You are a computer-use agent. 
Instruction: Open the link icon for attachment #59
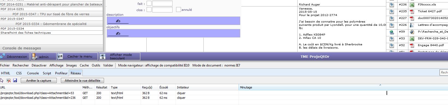click(x=391, y=32)
